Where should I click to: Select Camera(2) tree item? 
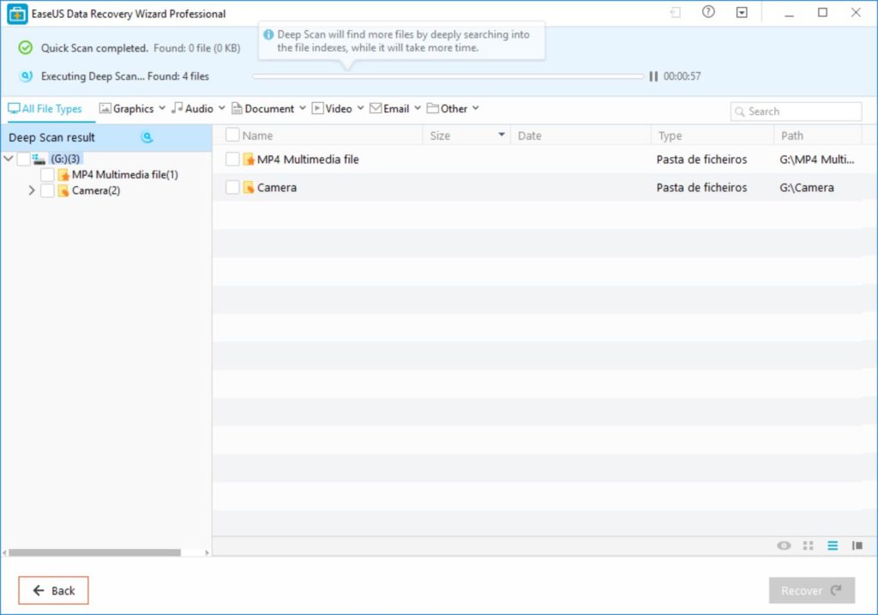coord(96,190)
